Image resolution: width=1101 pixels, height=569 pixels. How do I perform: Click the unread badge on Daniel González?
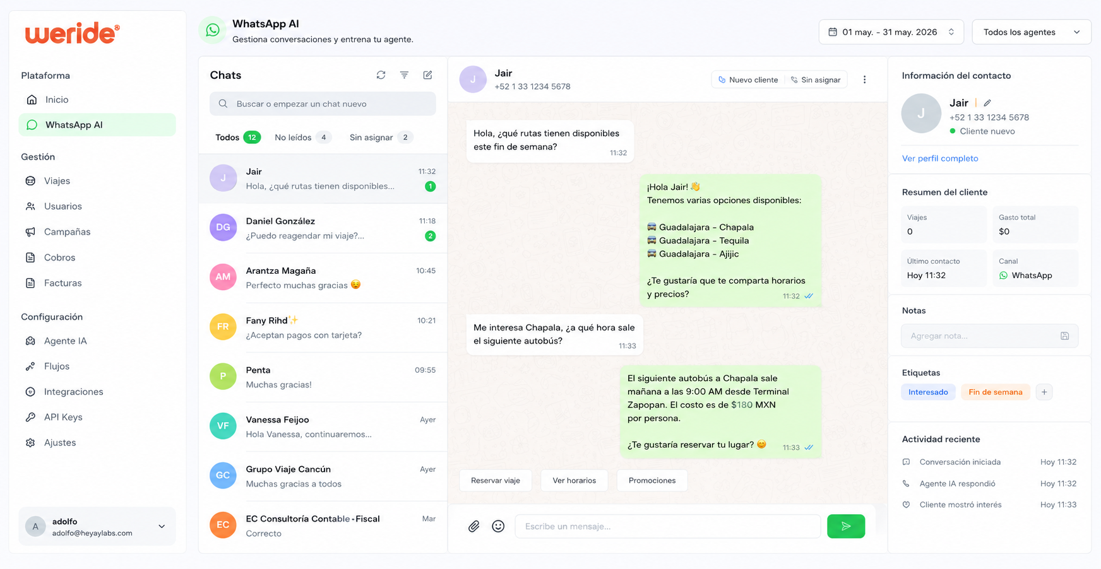click(x=430, y=236)
